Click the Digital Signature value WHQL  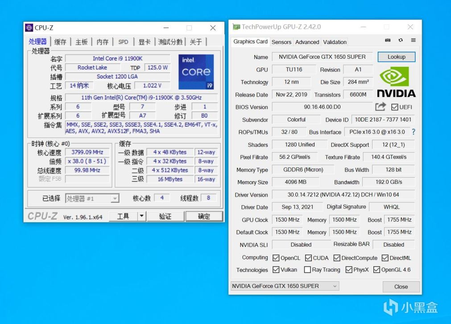tap(392, 207)
